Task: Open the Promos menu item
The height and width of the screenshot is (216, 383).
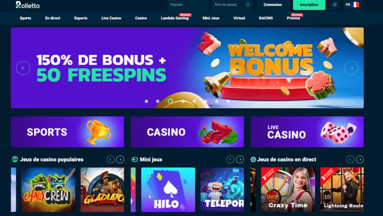Action: point(293,18)
